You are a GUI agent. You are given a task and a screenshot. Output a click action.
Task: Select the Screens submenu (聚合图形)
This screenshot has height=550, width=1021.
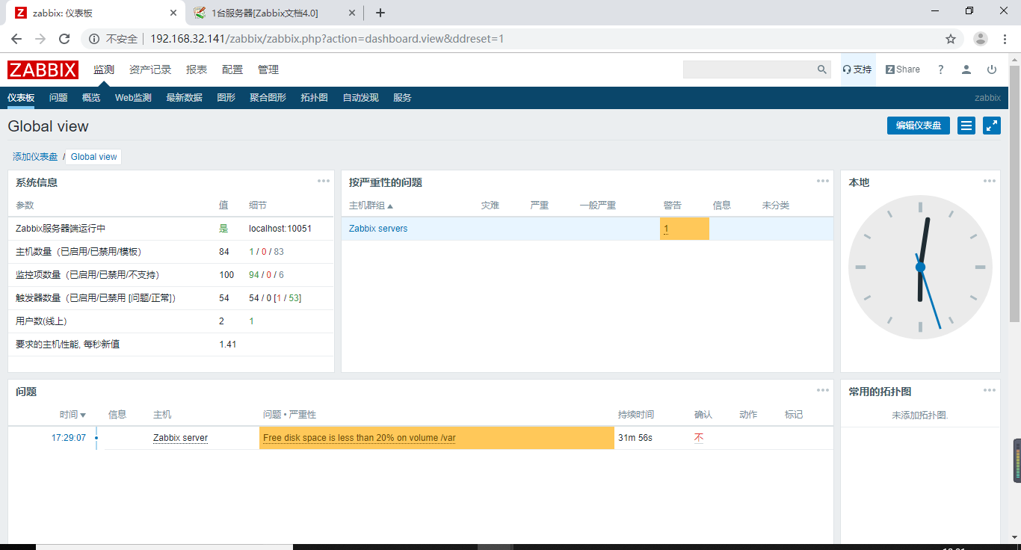click(268, 98)
